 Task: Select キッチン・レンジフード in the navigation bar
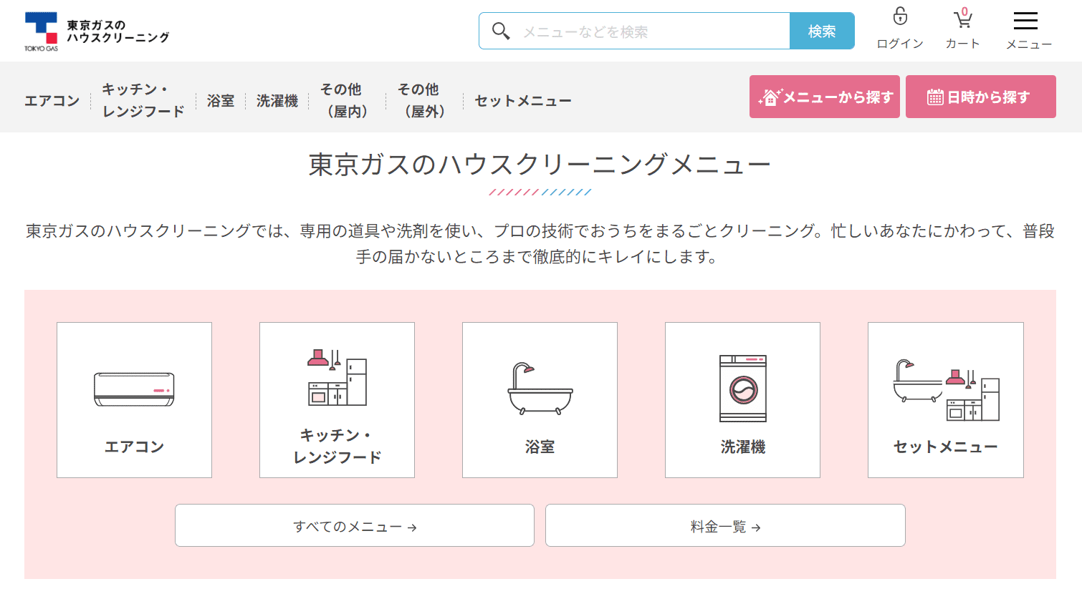click(143, 100)
